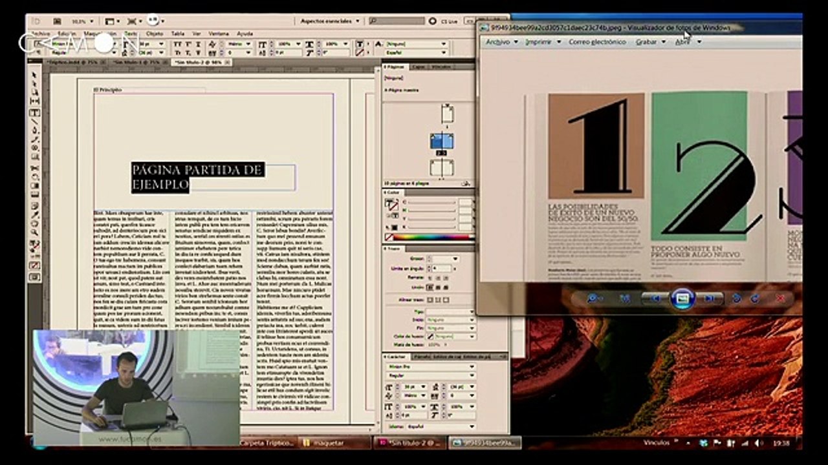Screen dimensions: 828x465
Task: Rotate the photo clockwise
Action: pos(754,298)
